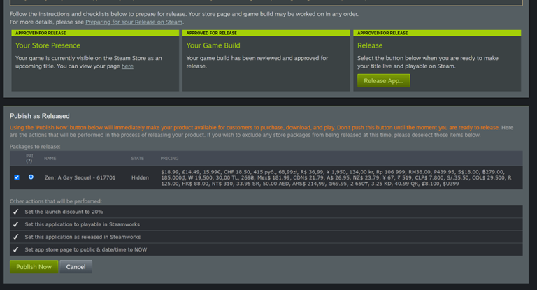
Task: Click 'Set the launch discount to 20%' text
Action: click(64, 212)
